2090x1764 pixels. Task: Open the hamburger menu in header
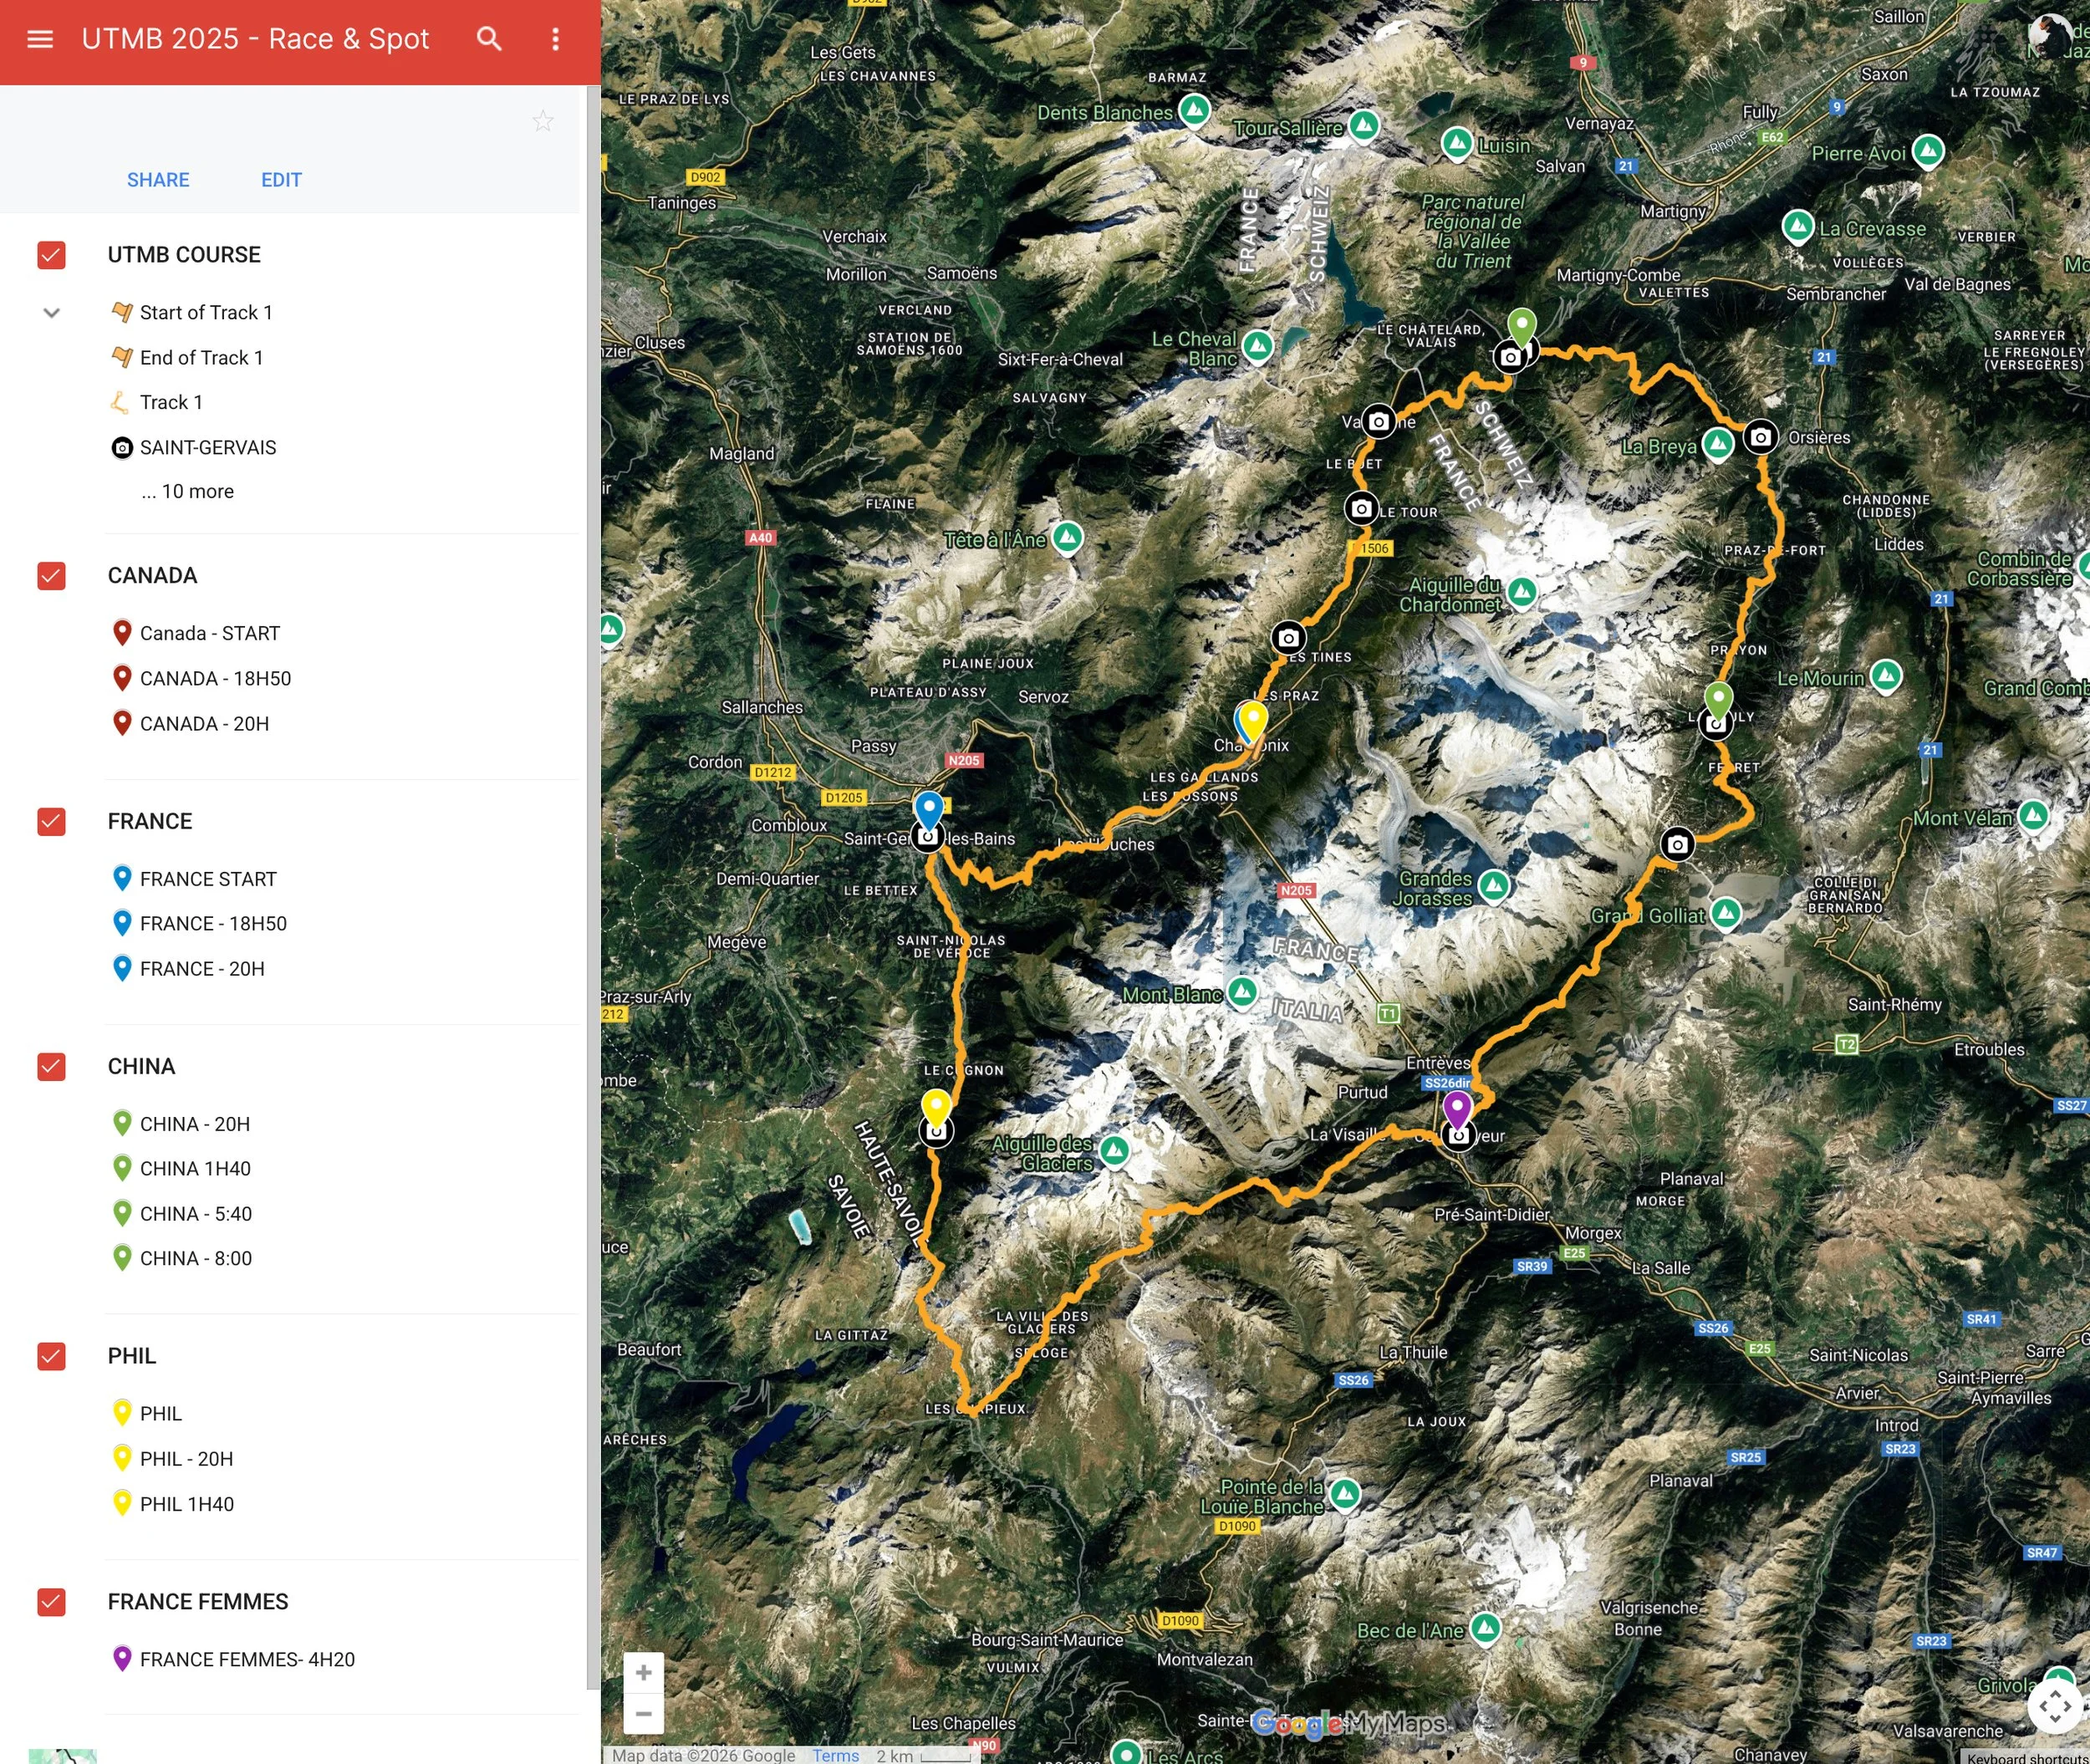click(x=40, y=39)
